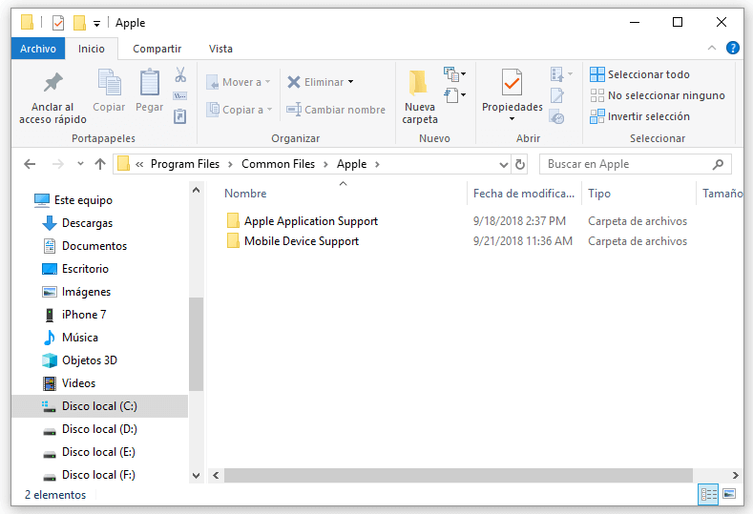753x514 pixels.
Task: Click No seleccionar ninguno
Action: 658,95
